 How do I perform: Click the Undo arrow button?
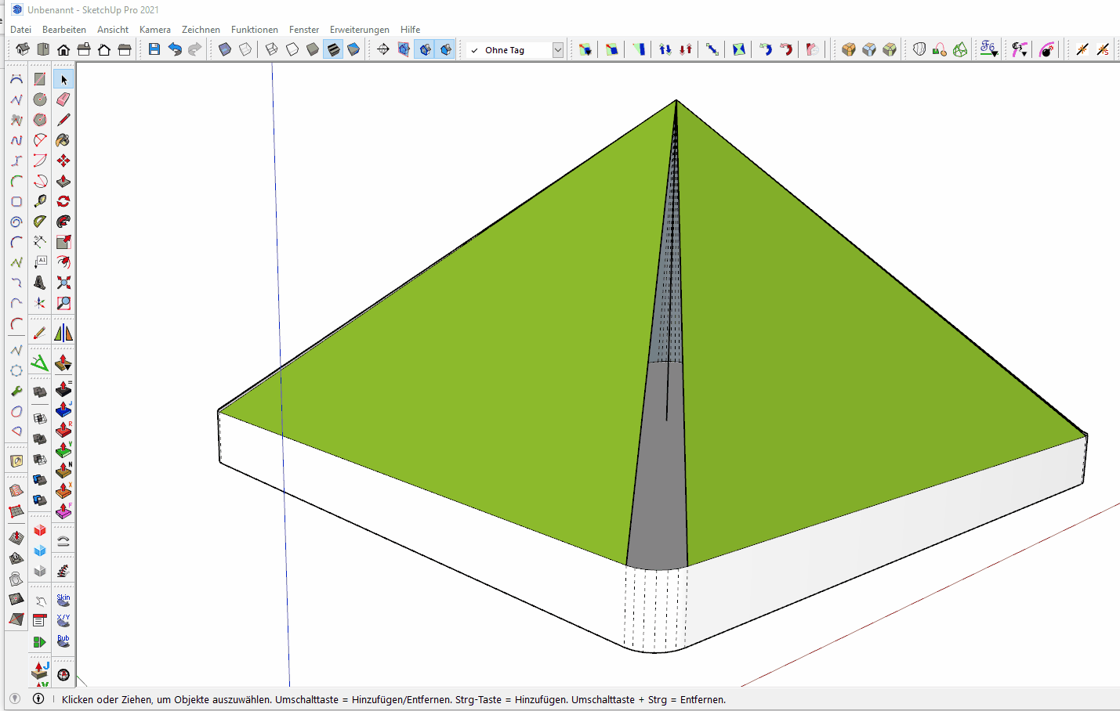175,49
